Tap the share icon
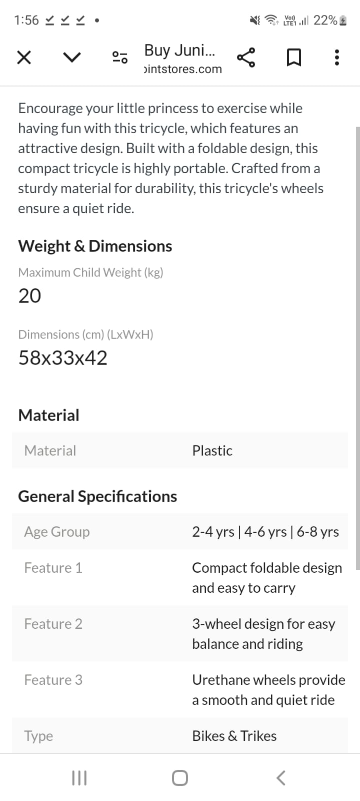 click(246, 58)
